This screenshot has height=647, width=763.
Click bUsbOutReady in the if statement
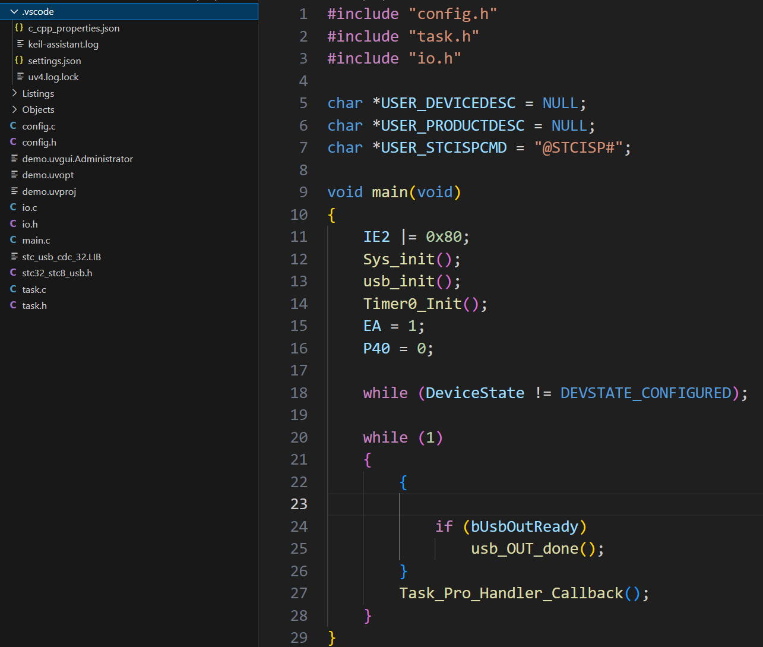pyautogui.click(x=524, y=526)
